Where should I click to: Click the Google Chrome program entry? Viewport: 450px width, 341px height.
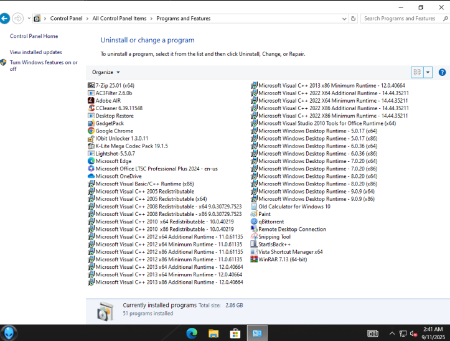pos(114,131)
